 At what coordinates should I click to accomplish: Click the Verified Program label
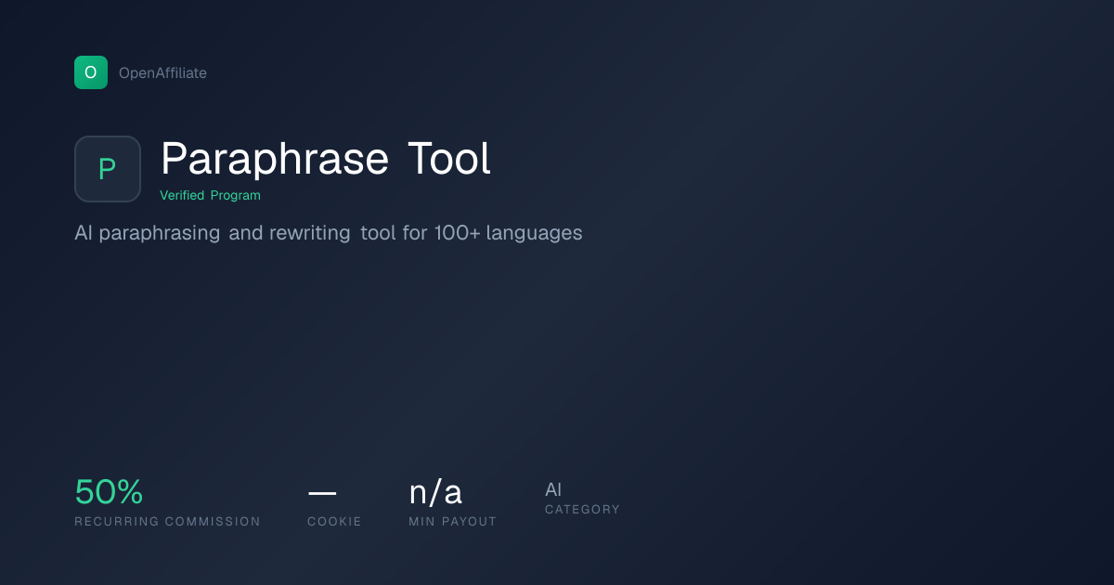coord(210,195)
